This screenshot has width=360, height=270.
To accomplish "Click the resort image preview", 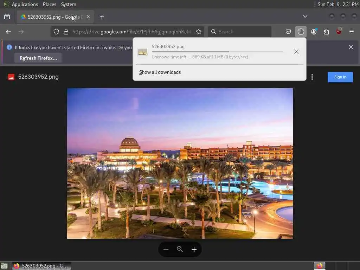I will coord(180,163).
